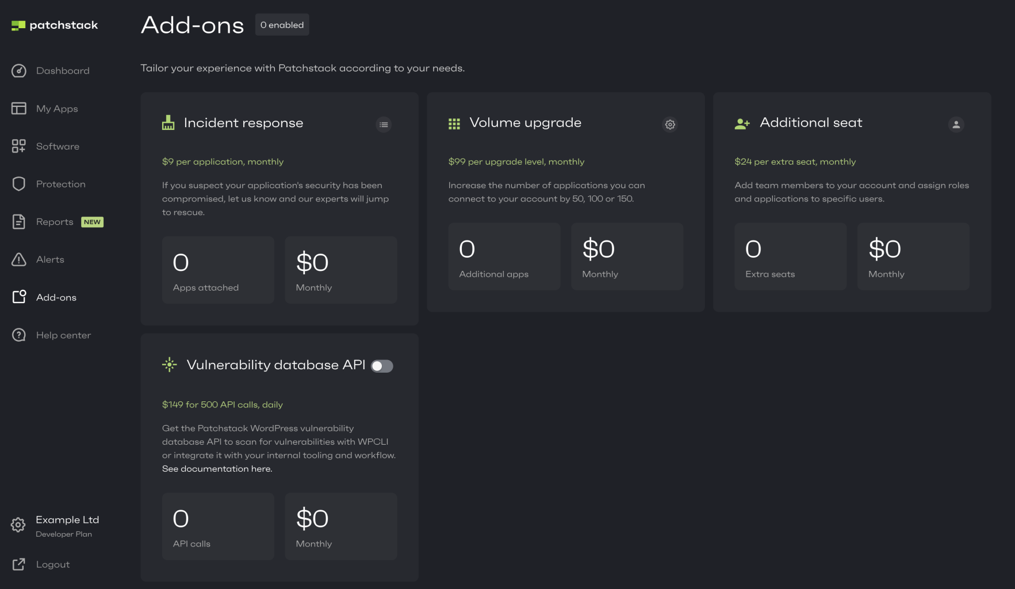Click the Add-ons page heading
The width and height of the screenshot is (1015, 589).
click(x=193, y=25)
